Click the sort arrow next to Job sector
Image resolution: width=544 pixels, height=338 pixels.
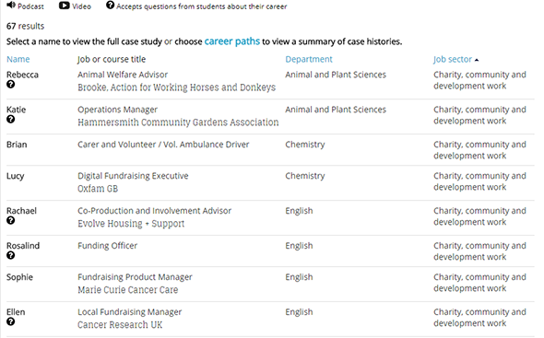pos(477,60)
